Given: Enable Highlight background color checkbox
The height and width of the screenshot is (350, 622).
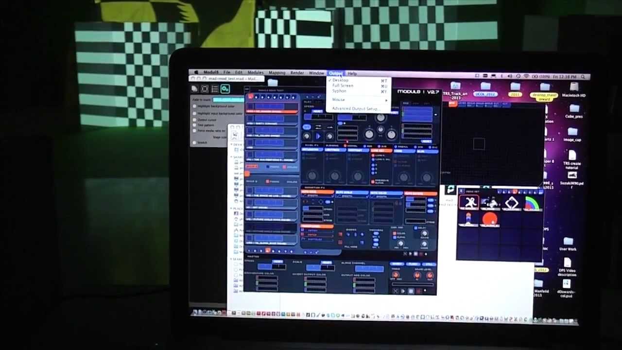Looking at the screenshot, I should [195, 106].
